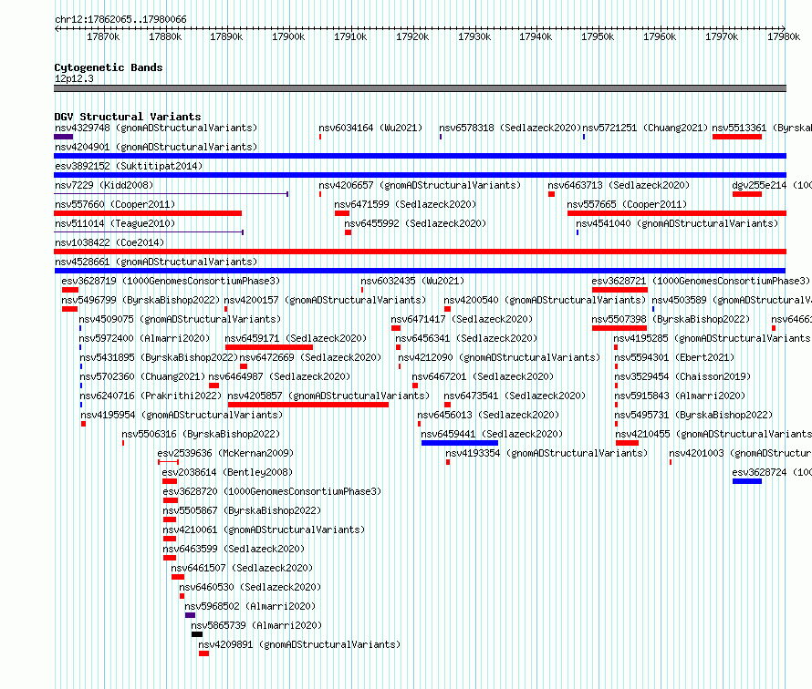
Task: Click nsv6455992 (Sedlazeck2020) label
Action: pyautogui.click(x=415, y=223)
